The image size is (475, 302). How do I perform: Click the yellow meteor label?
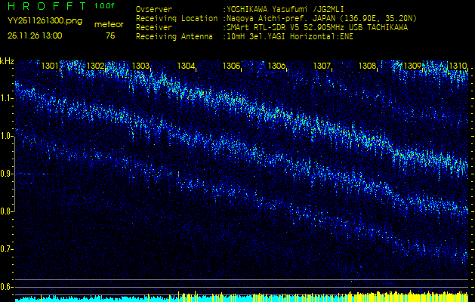tap(110, 24)
